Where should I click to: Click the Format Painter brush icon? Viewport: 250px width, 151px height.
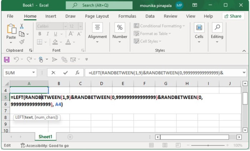click(x=22, y=42)
